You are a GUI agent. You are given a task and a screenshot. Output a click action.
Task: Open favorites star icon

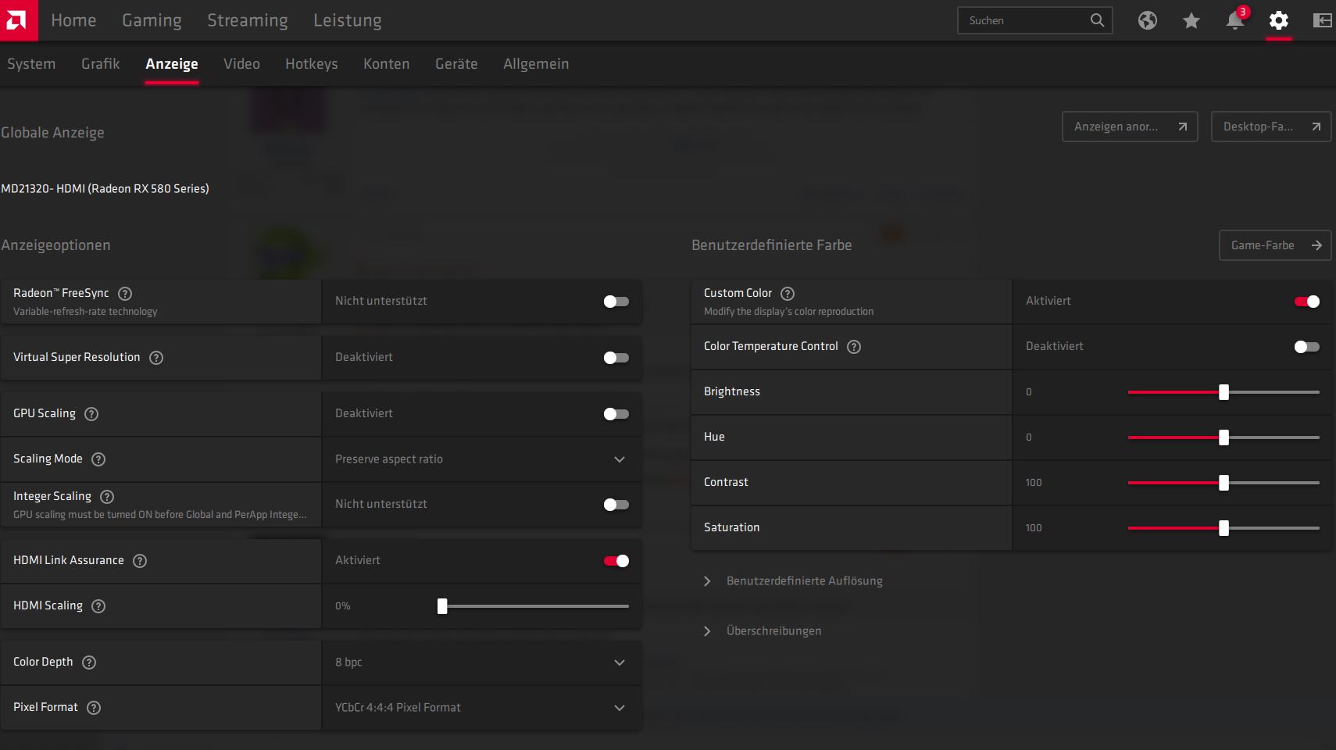pos(1191,20)
